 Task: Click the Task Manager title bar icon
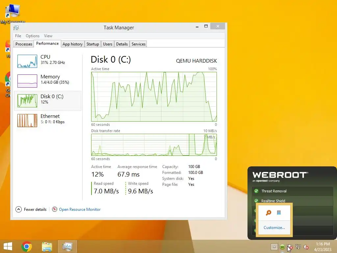[x=16, y=28]
